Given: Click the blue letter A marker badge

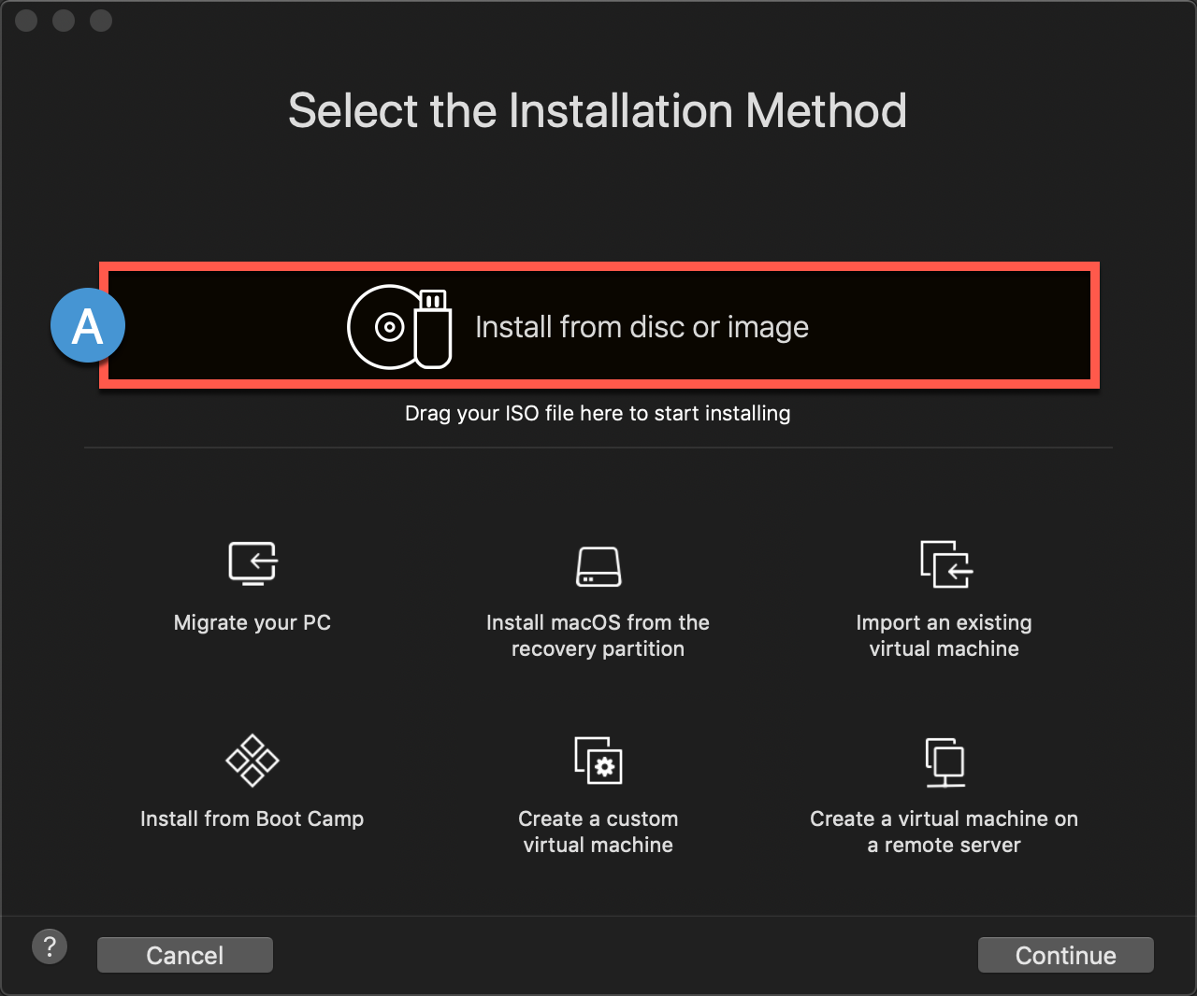Looking at the screenshot, I should coord(88,326).
